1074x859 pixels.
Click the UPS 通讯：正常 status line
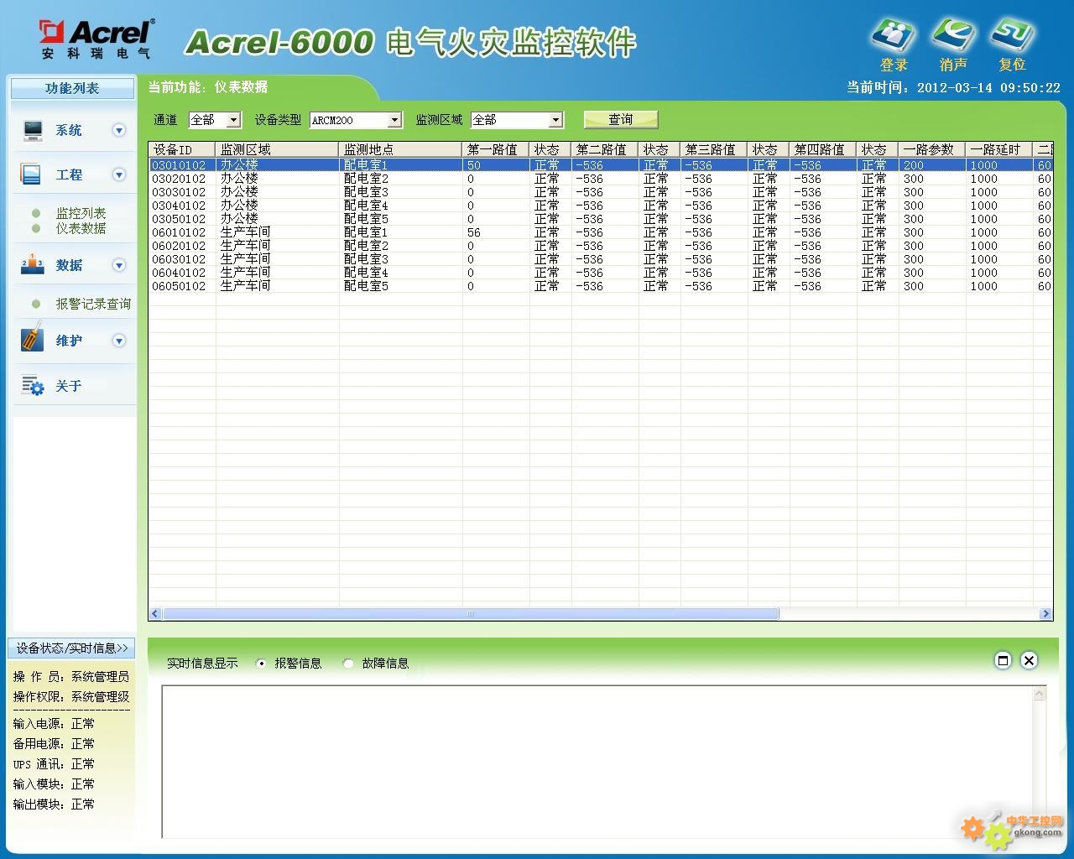click(x=54, y=763)
